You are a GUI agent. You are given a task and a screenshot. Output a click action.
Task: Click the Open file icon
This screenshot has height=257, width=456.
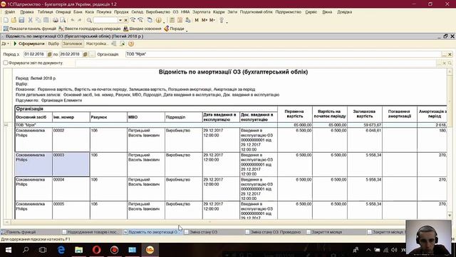pyautogui.click(x=14, y=20)
